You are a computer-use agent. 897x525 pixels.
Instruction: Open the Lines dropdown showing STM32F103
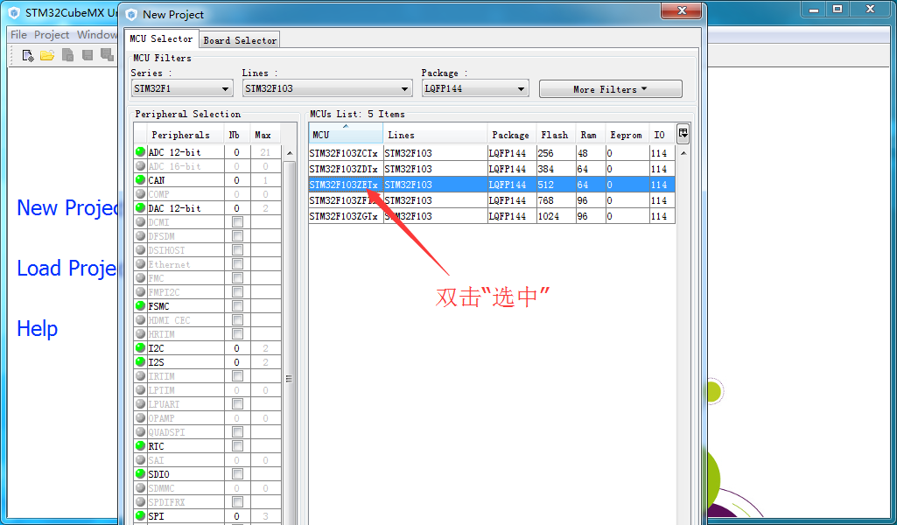click(x=327, y=88)
